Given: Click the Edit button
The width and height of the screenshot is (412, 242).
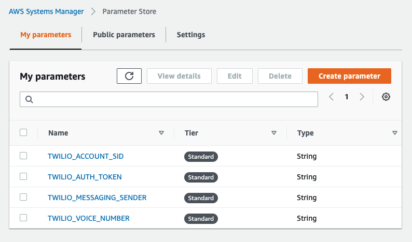Looking at the screenshot, I should tap(235, 76).
